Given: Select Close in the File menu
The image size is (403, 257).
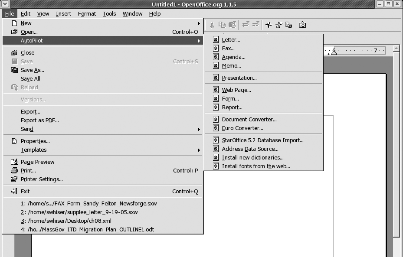Looking at the screenshot, I should tap(103, 53).
